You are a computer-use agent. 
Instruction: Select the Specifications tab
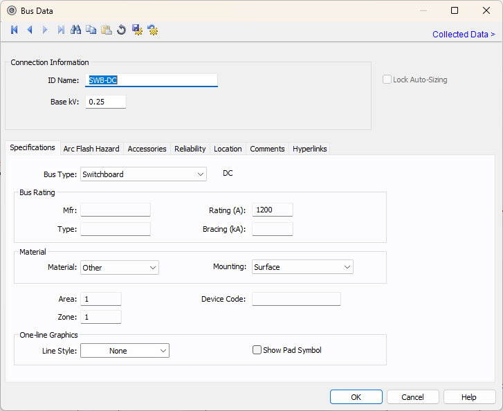click(x=33, y=147)
